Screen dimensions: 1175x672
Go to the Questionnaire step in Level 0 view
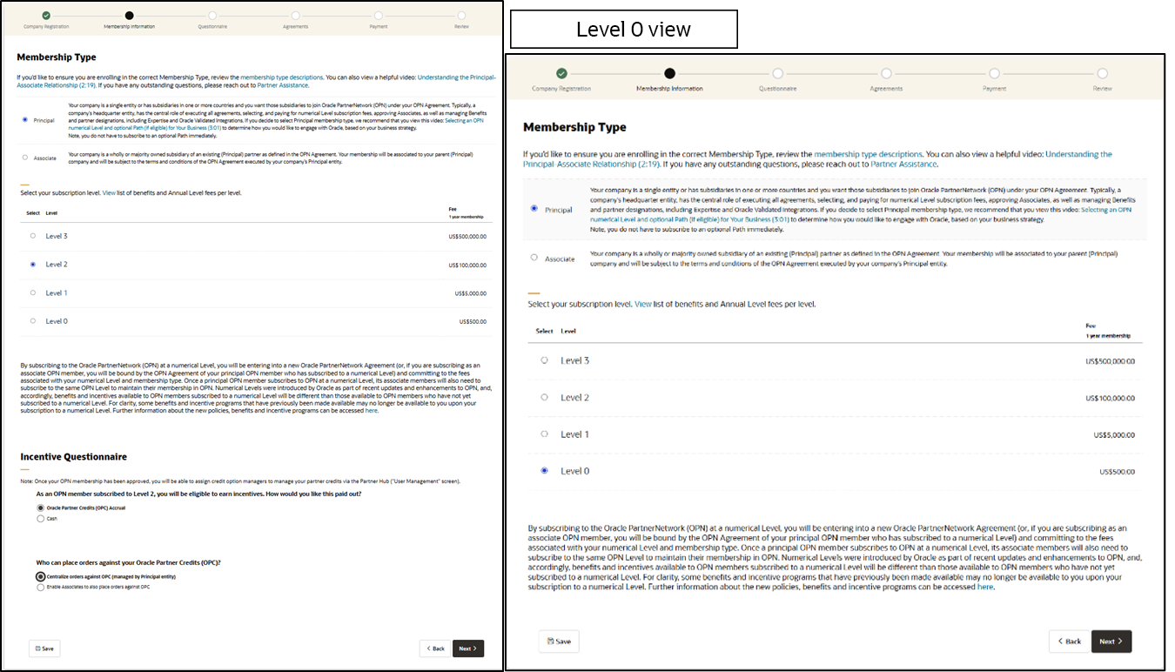pyautogui.click(x=777, y=73)
